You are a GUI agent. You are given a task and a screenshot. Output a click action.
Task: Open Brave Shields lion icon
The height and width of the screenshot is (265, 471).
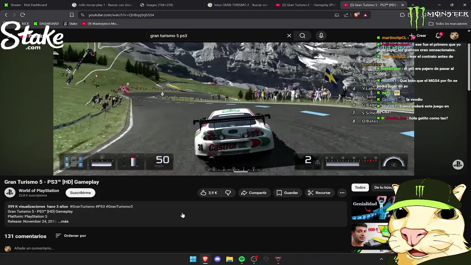pos(356,15)
